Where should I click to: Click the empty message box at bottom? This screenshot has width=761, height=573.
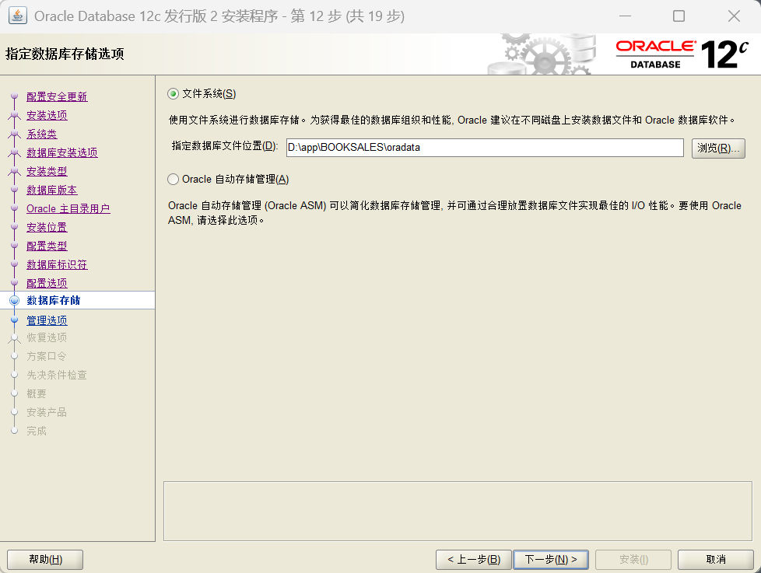[x=458, y=511]
